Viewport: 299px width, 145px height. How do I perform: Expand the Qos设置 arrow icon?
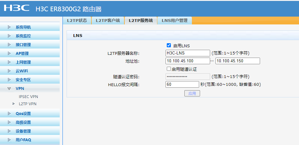click(9, 113)
